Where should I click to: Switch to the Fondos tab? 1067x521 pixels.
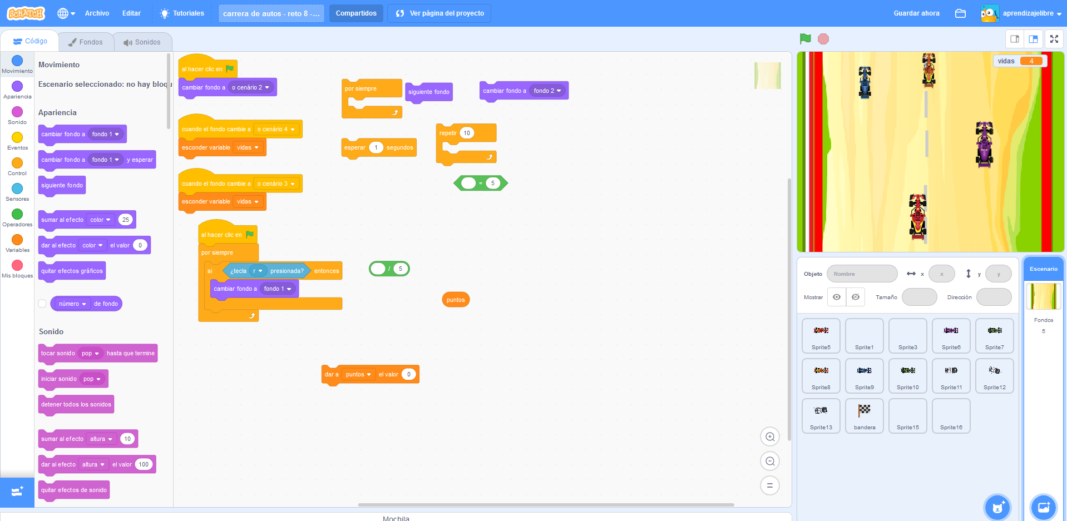click(x=86, y=42)
